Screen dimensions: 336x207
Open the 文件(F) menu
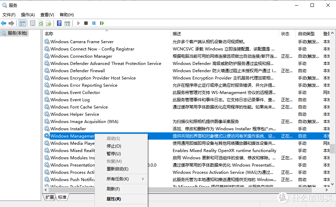tap(9, 15)
